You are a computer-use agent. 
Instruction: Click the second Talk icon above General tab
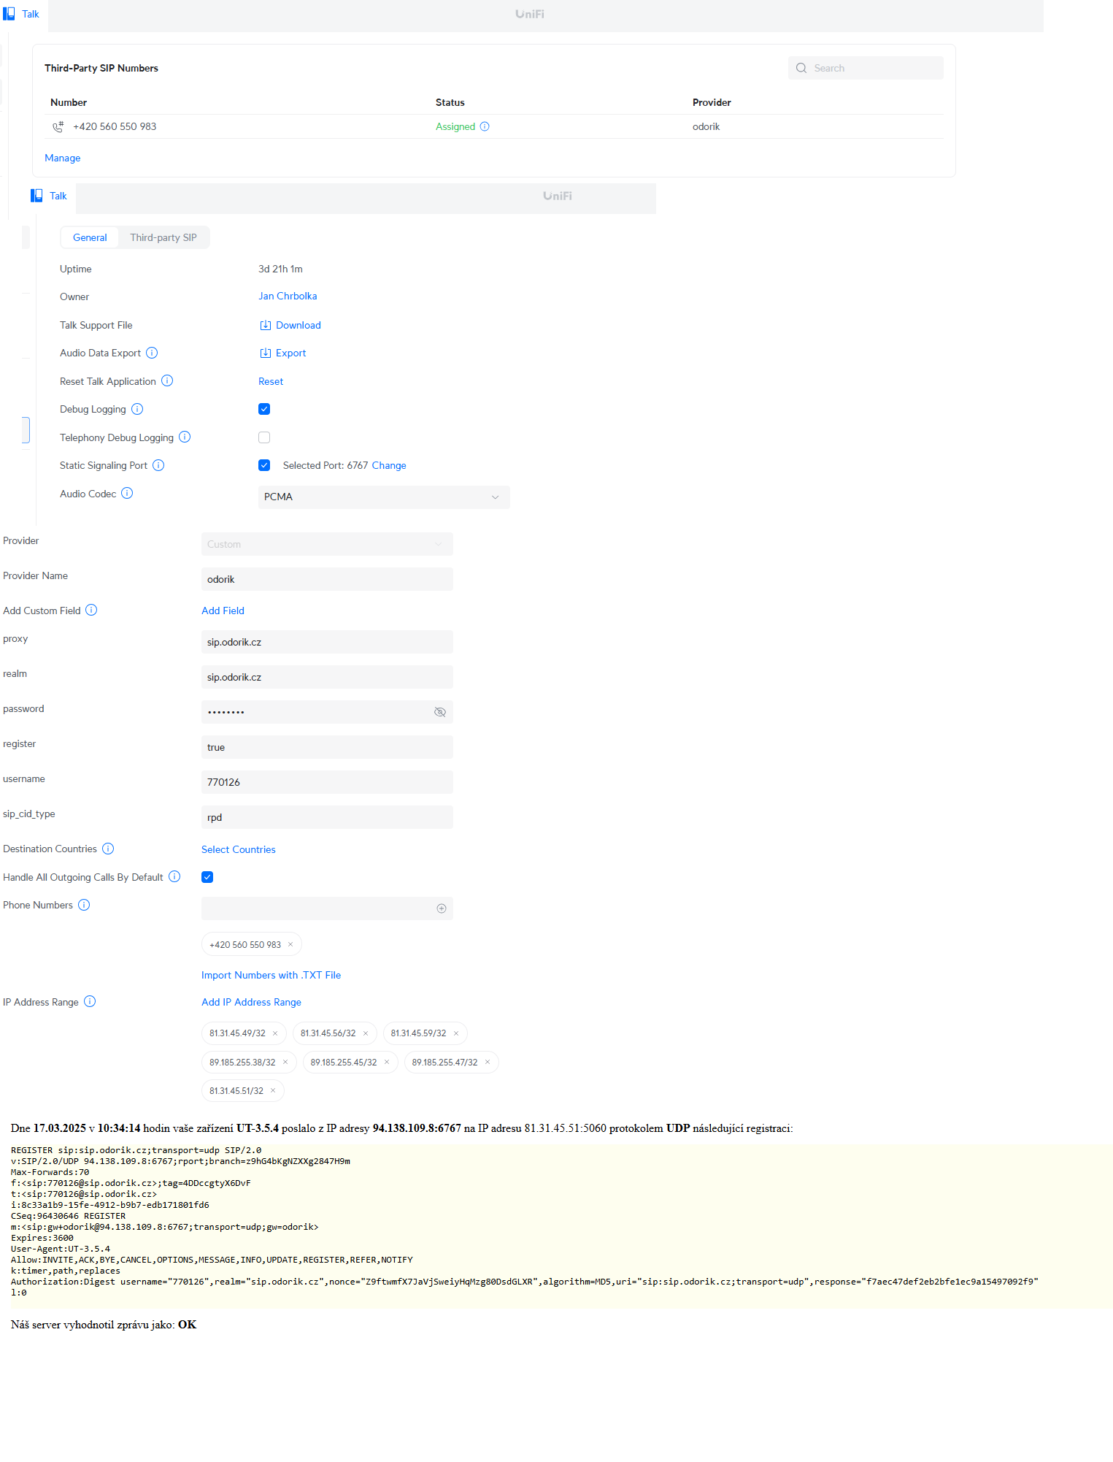tap(36, 196)
